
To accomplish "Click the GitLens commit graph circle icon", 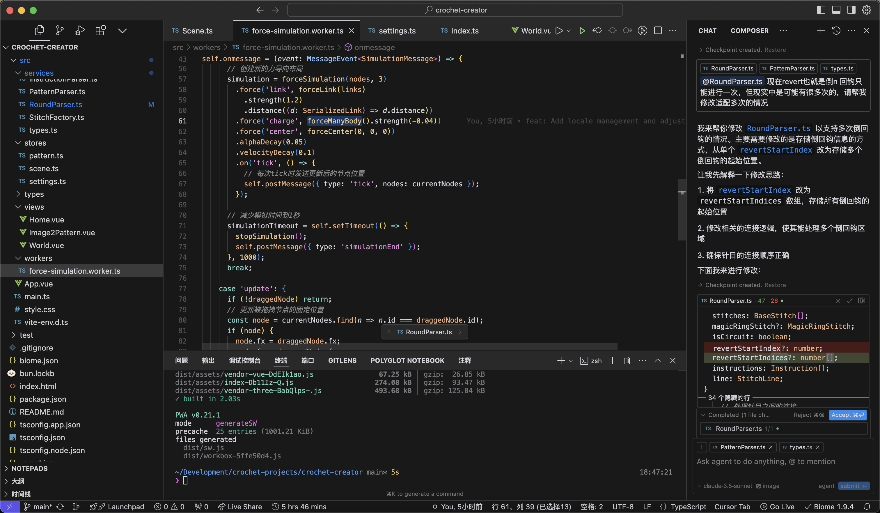I will tap(642, 31).
